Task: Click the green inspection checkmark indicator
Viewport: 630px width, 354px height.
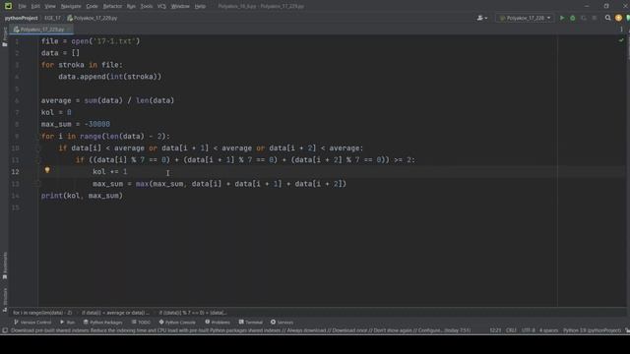Action: [x=621, y=40]
